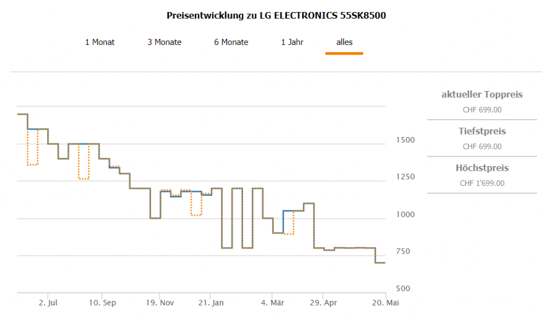This screenshot has height=318, width=542.
Task: Click the "29. Apr" date marker
Action: (323, 303)
